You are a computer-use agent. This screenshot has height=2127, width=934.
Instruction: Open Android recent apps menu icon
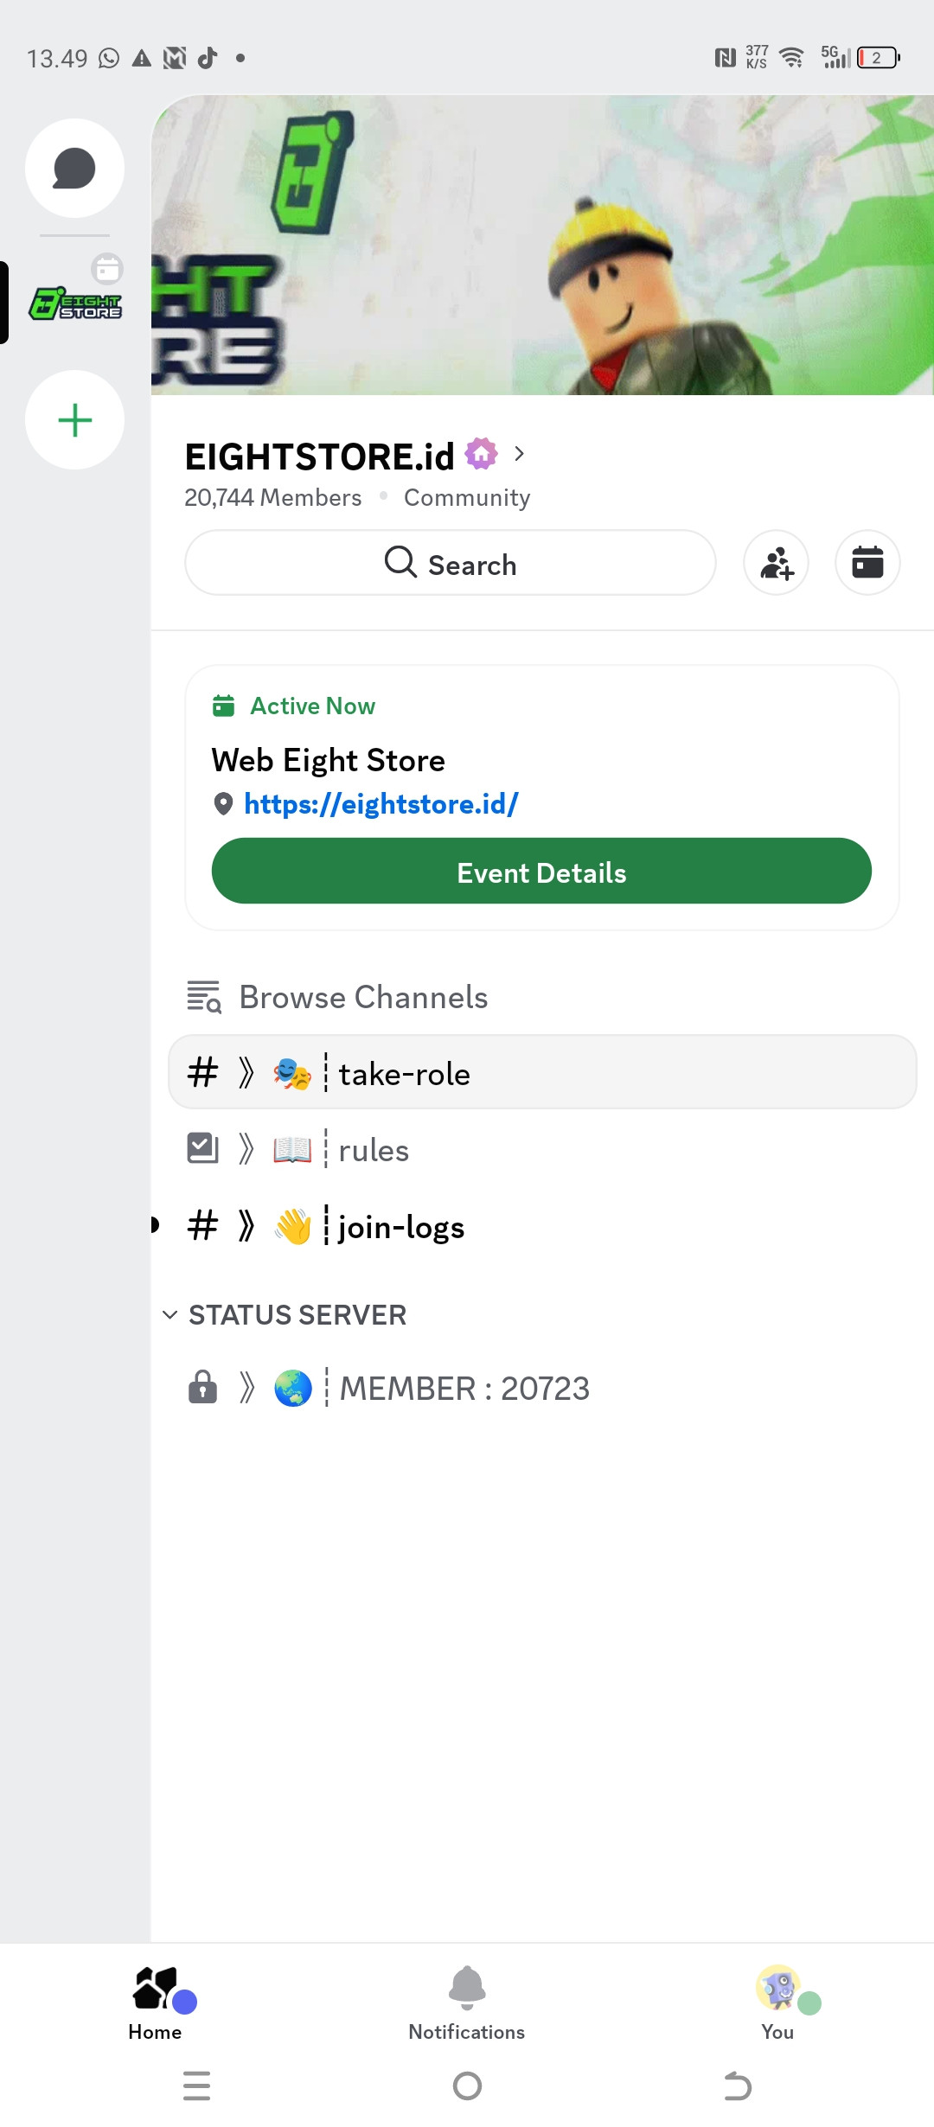click(197, 2085)
